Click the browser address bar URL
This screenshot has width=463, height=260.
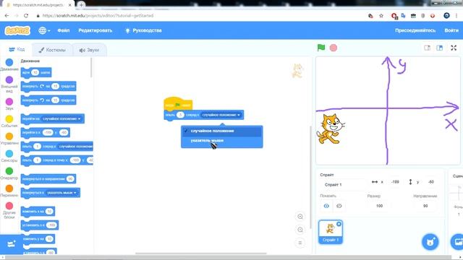click(x=98, y=16)
